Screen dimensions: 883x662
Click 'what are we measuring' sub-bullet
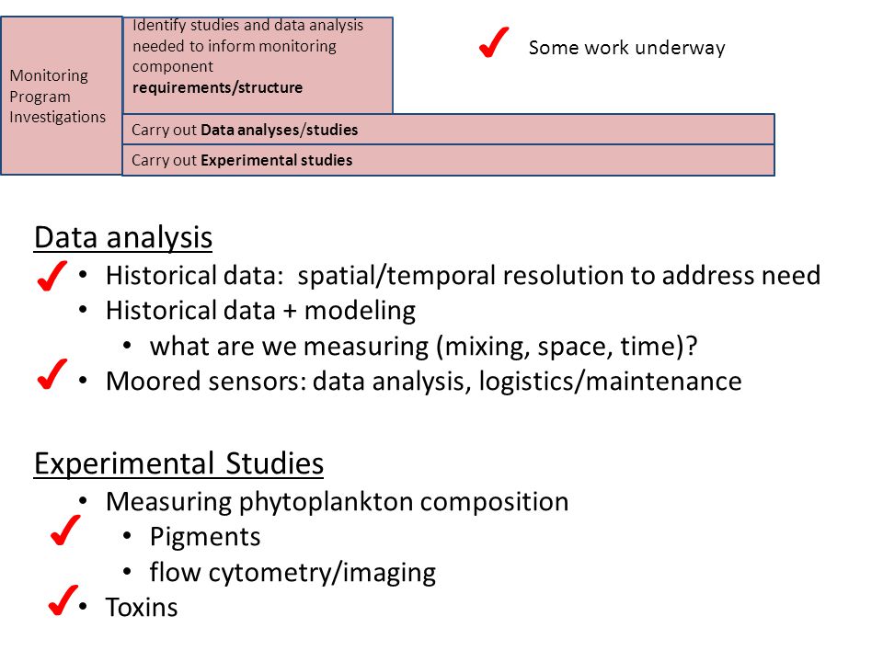pyautogui.click(x=423, y=347)
